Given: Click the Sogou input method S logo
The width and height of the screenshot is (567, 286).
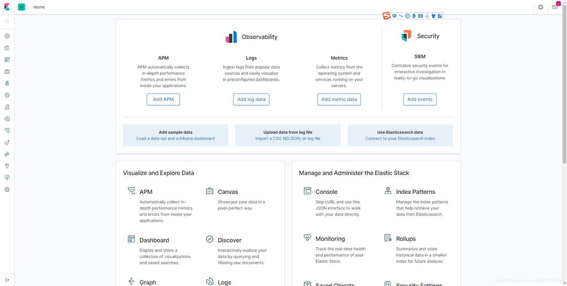Looking at the screenshot, I should tap(387, 16).
